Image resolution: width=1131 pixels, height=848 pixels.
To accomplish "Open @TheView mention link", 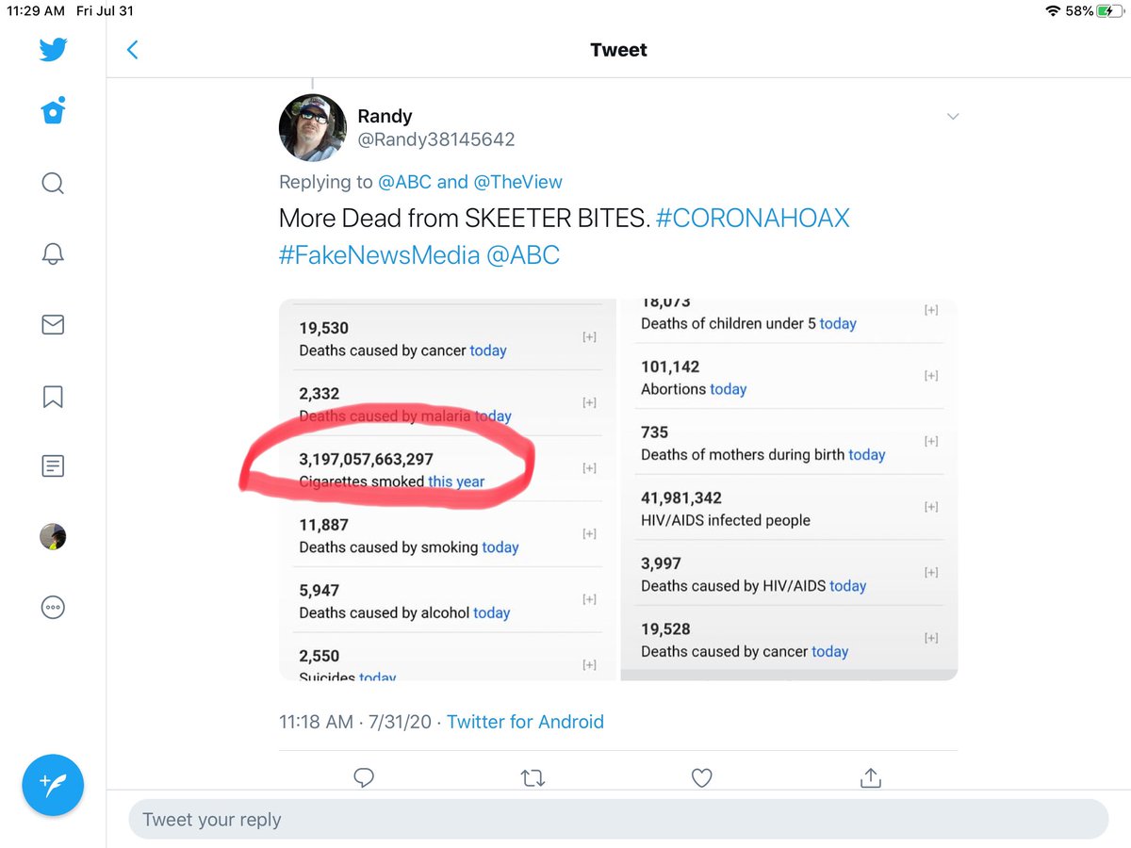I will tap(517, 182).
